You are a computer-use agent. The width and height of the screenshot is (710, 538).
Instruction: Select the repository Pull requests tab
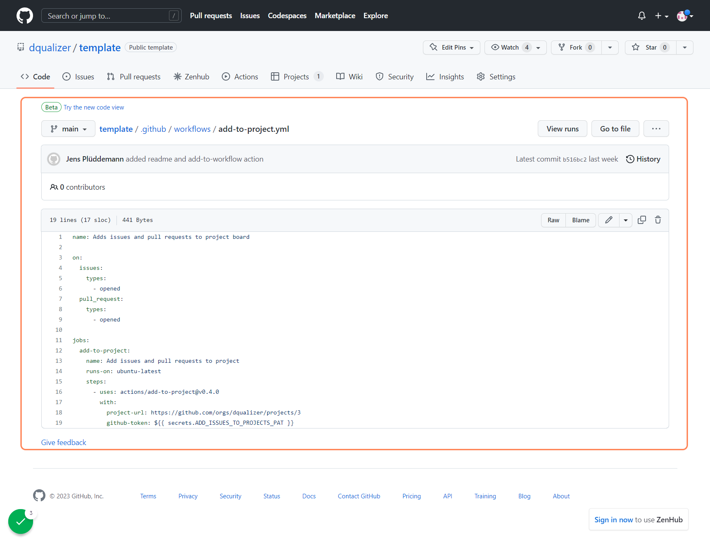coord(133,77)
